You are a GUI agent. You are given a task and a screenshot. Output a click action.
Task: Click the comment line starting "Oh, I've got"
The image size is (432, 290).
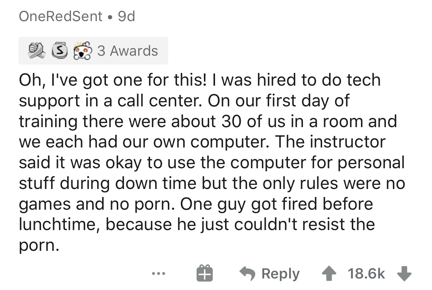[199, 80]
